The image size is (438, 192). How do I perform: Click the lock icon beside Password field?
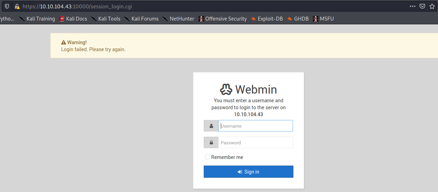coord(211,143)
